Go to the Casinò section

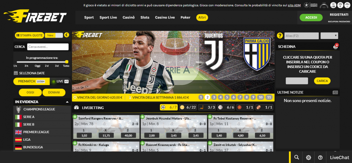point(128,17)
